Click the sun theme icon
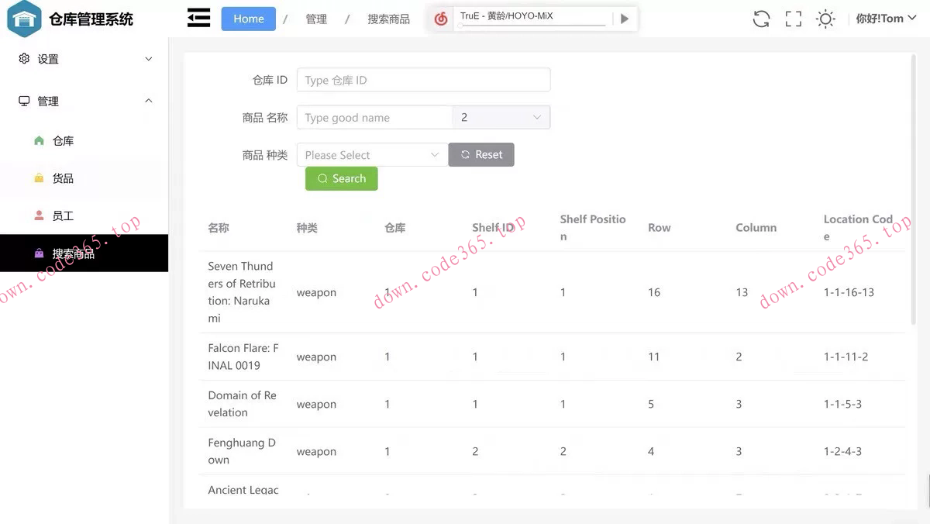The width and height of the screenshot is (930, 524). 825,18
